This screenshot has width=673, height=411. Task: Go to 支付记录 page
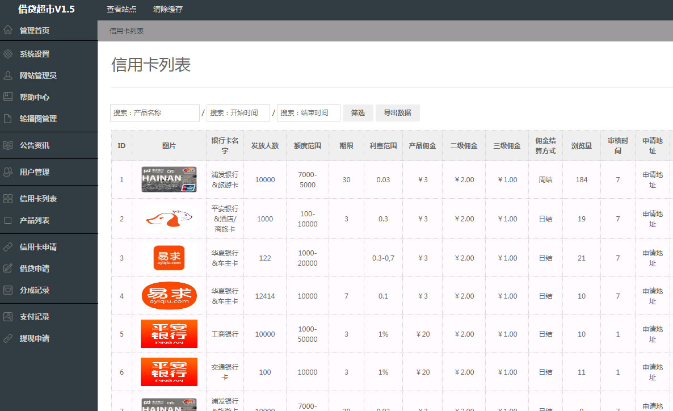click(x=35, y=317)
